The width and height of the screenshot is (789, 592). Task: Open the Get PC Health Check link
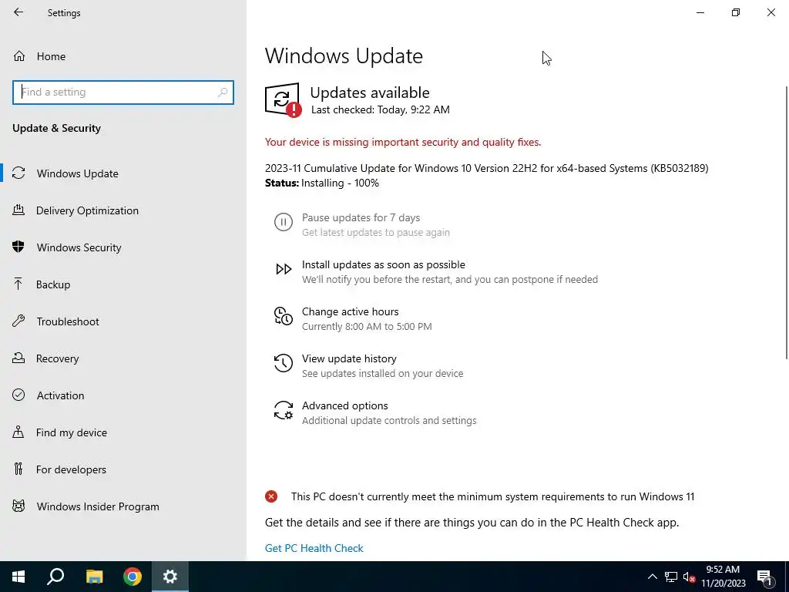point(314,548)
